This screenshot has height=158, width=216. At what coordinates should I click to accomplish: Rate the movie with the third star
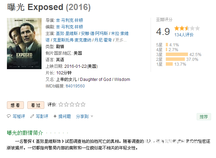tap(72, 105)
